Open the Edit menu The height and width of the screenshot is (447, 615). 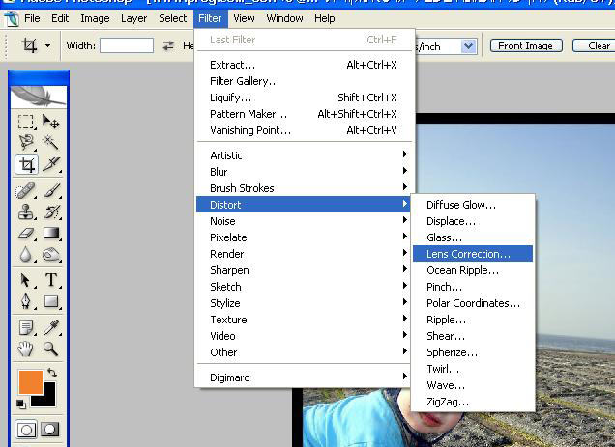point(60,18)
